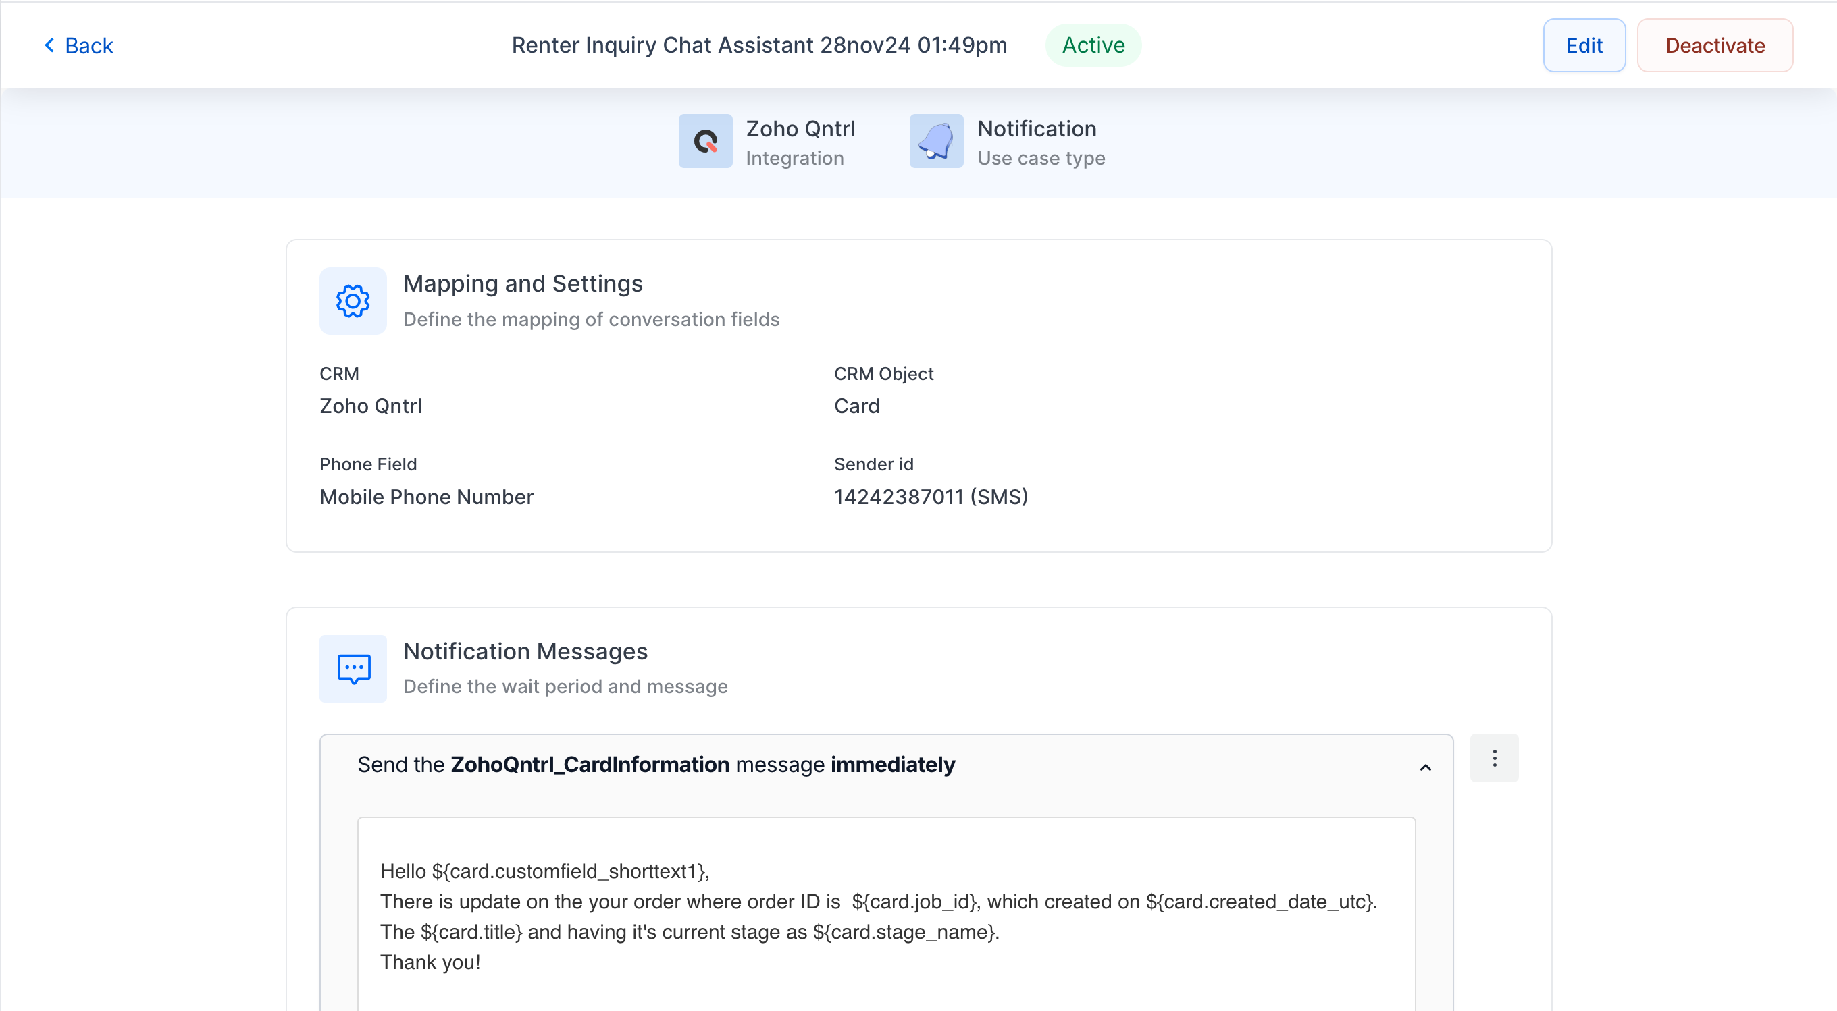Click the Notification Use case type label

(x=1041, y=142)
